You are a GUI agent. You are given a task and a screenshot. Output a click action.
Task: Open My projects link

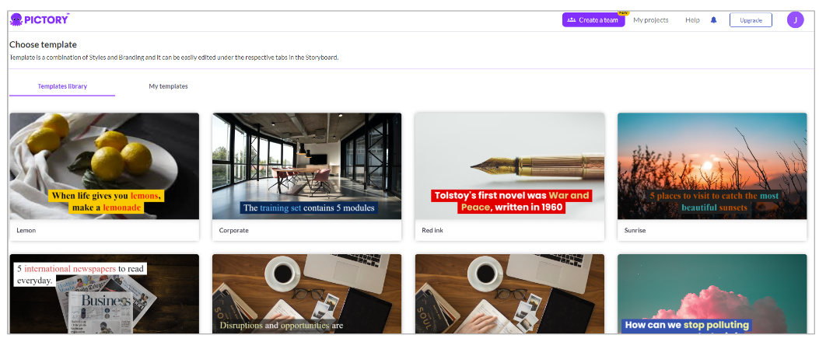[651, 20]
